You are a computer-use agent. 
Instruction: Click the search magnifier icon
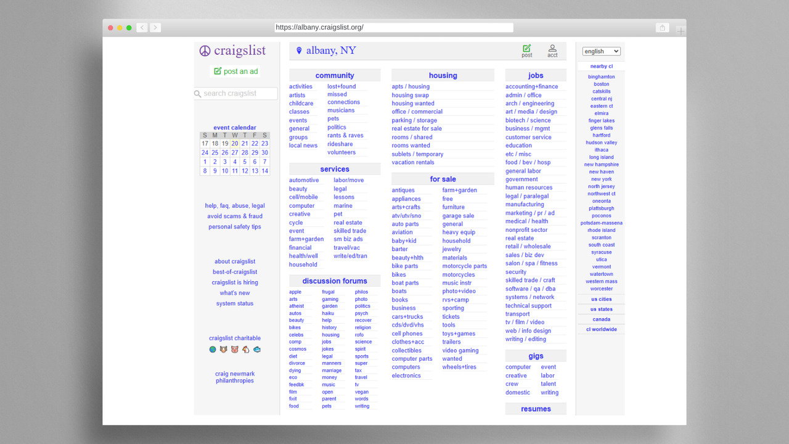(x=198, y=94)
